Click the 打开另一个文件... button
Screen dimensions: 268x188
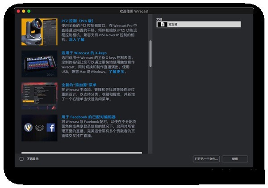coord(206,159)
